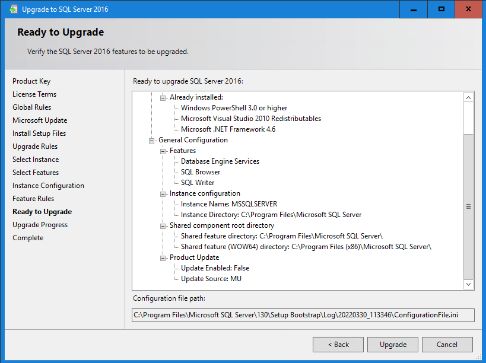The height and width of the screenshot is (363, 486).
Task: Click the SQL Server setup icon in title bar
Action: point(13,9)
